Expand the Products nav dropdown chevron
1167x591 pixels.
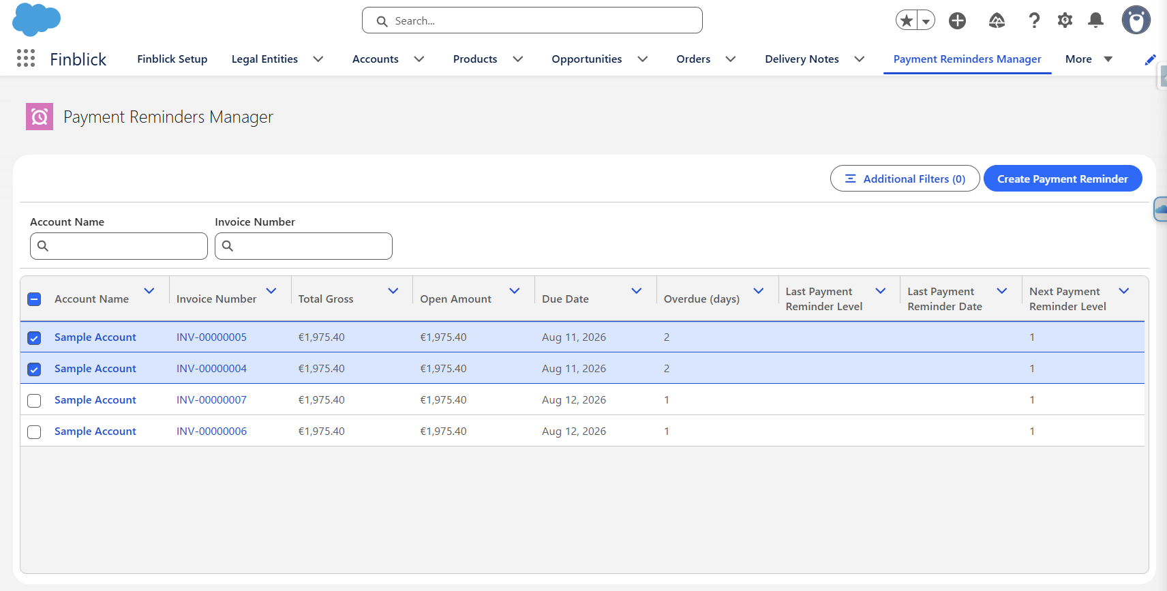pos(518,59)
